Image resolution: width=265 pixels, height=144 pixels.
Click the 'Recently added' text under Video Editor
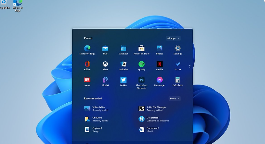100,110
